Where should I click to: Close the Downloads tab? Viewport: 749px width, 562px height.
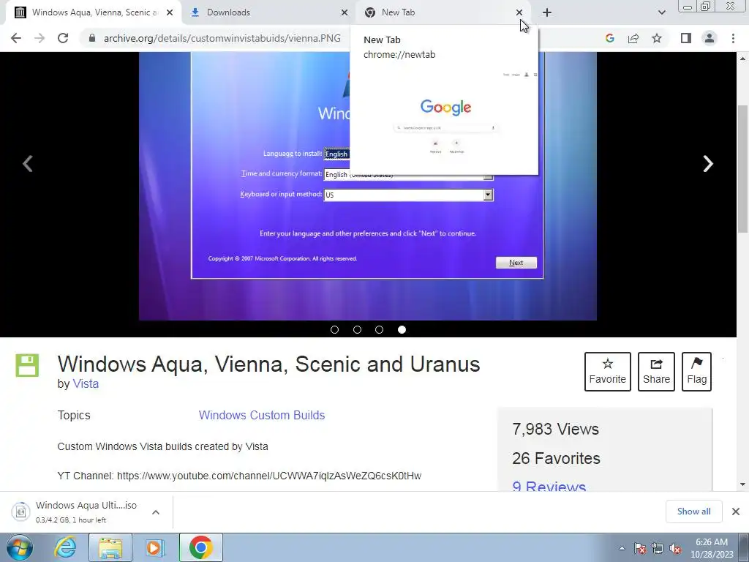[345, 12]
